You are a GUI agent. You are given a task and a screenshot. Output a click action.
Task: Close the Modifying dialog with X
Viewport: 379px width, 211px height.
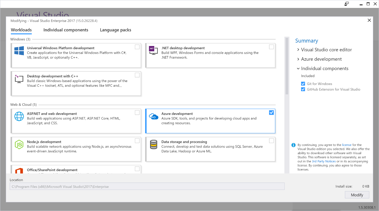pyautogui.click(x=369, y=20)
